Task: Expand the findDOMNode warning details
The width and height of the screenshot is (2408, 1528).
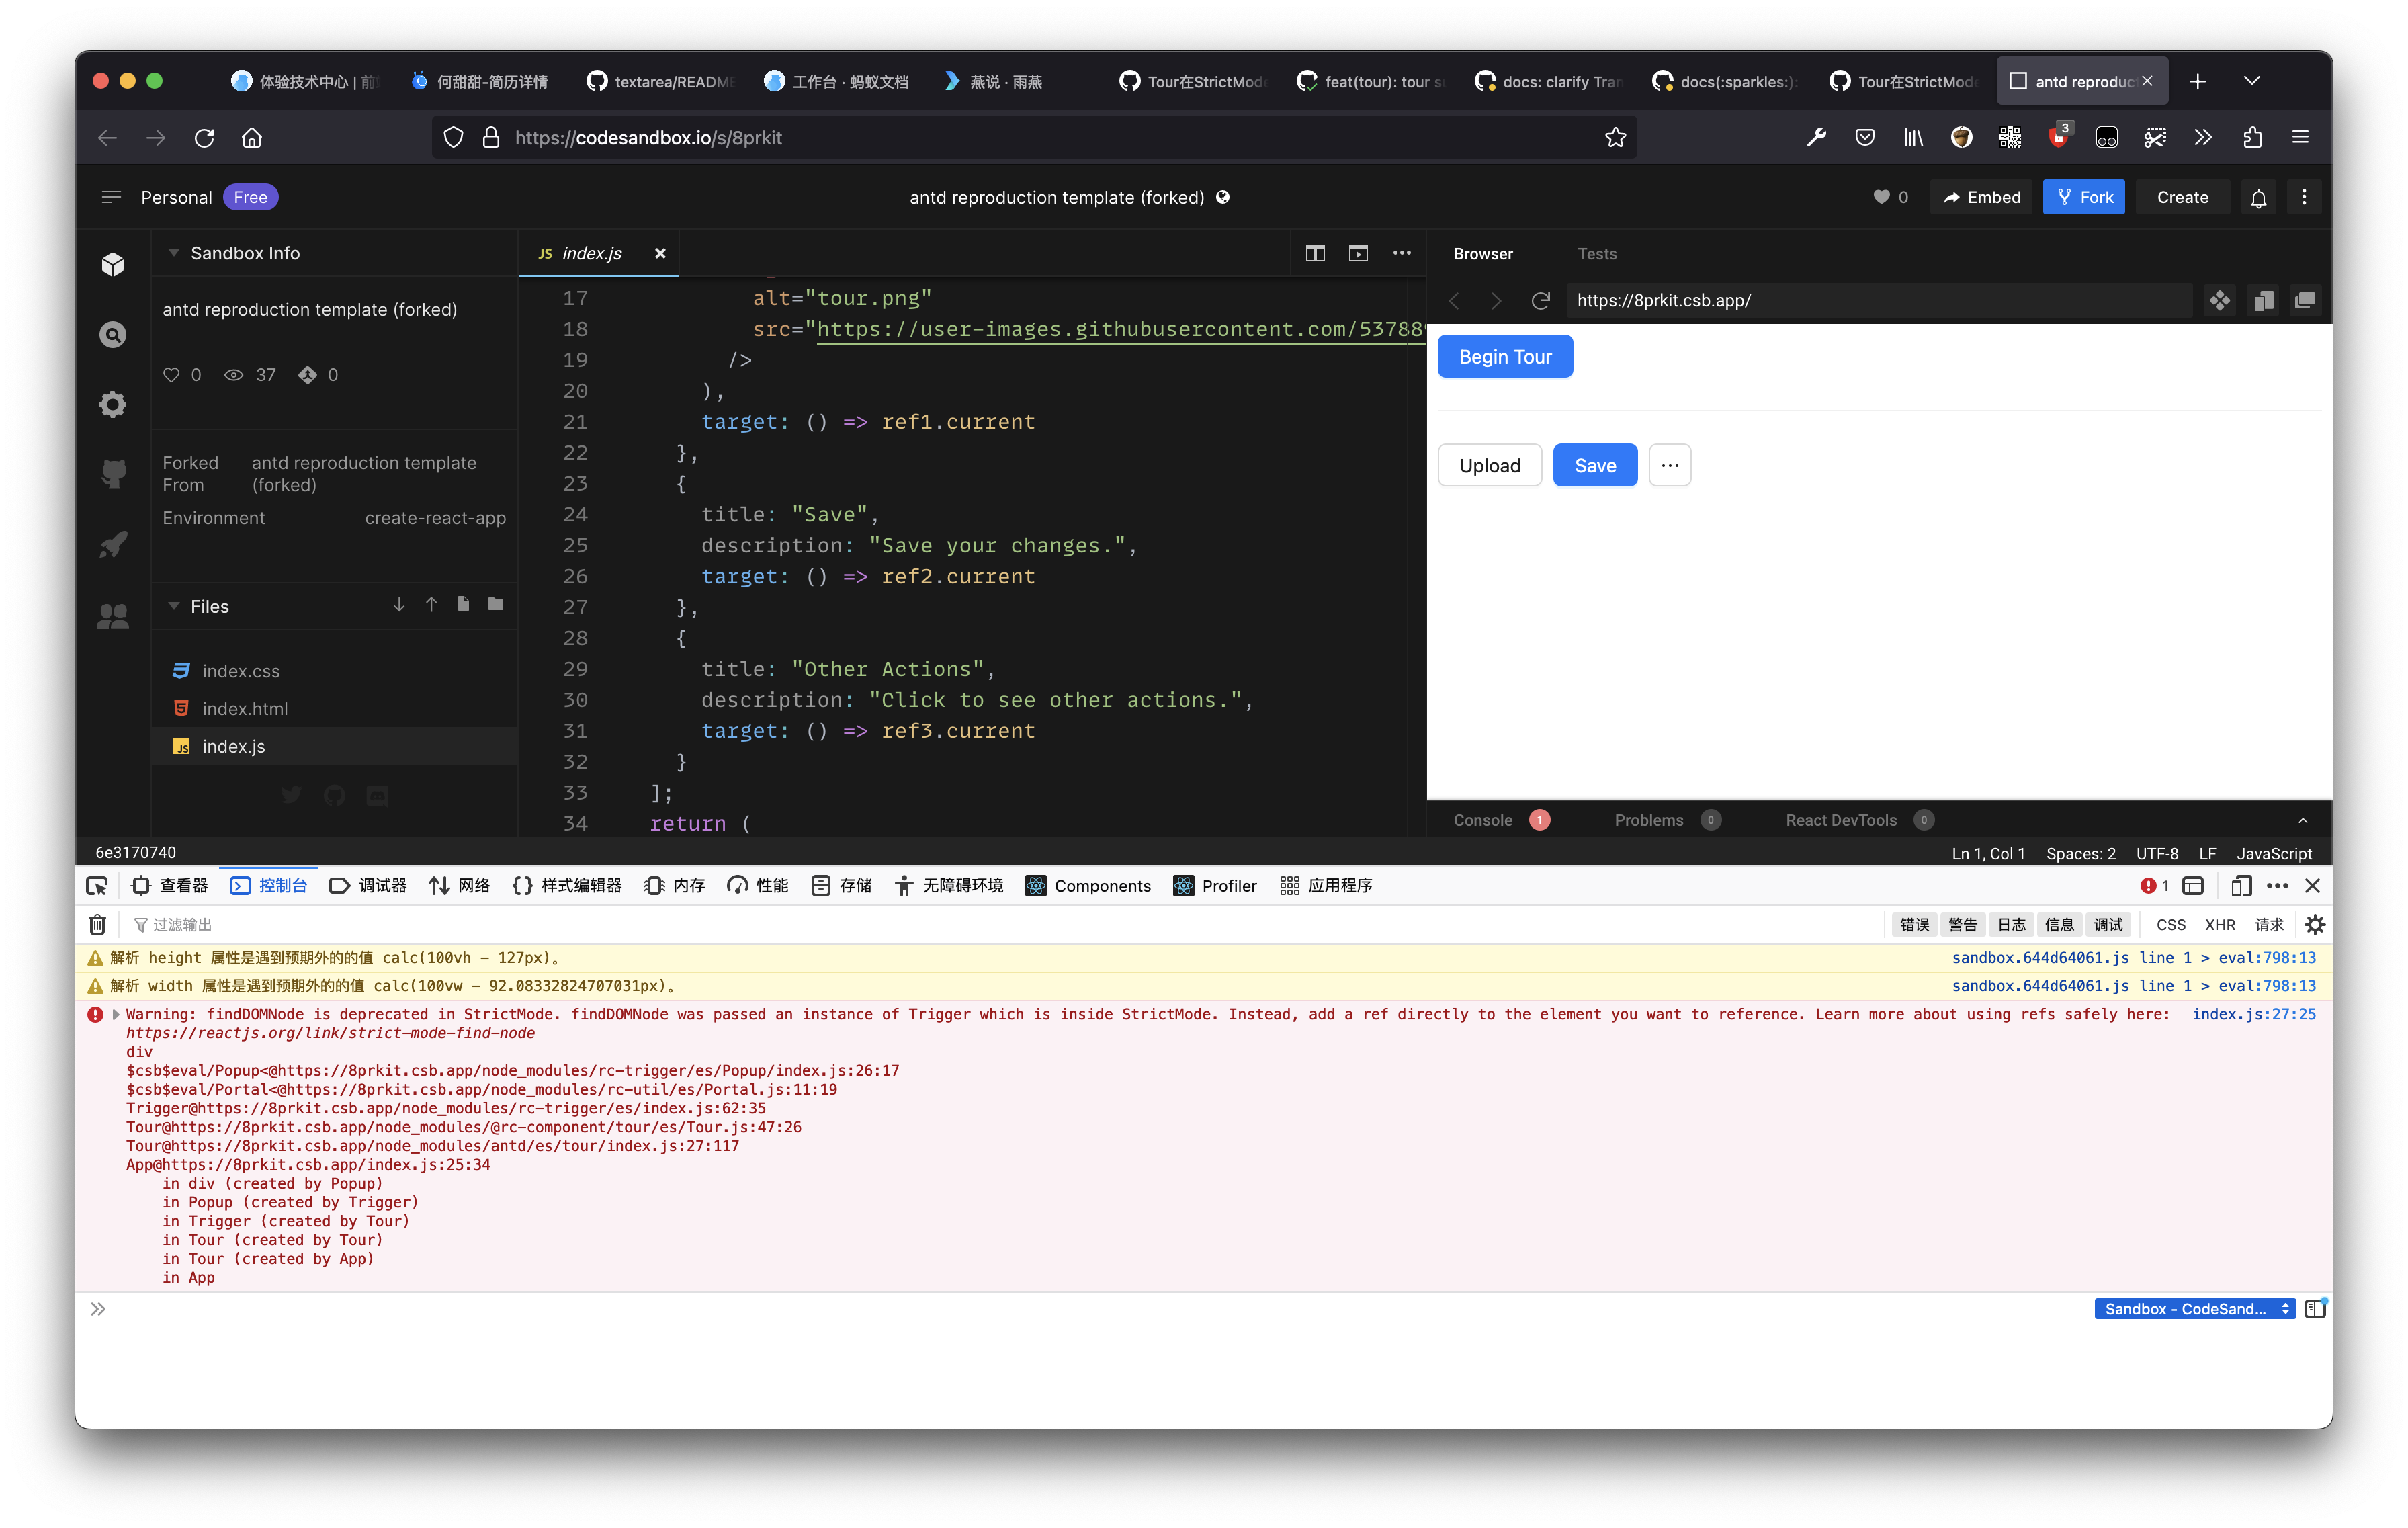Action: click(x=115, y=1014)
